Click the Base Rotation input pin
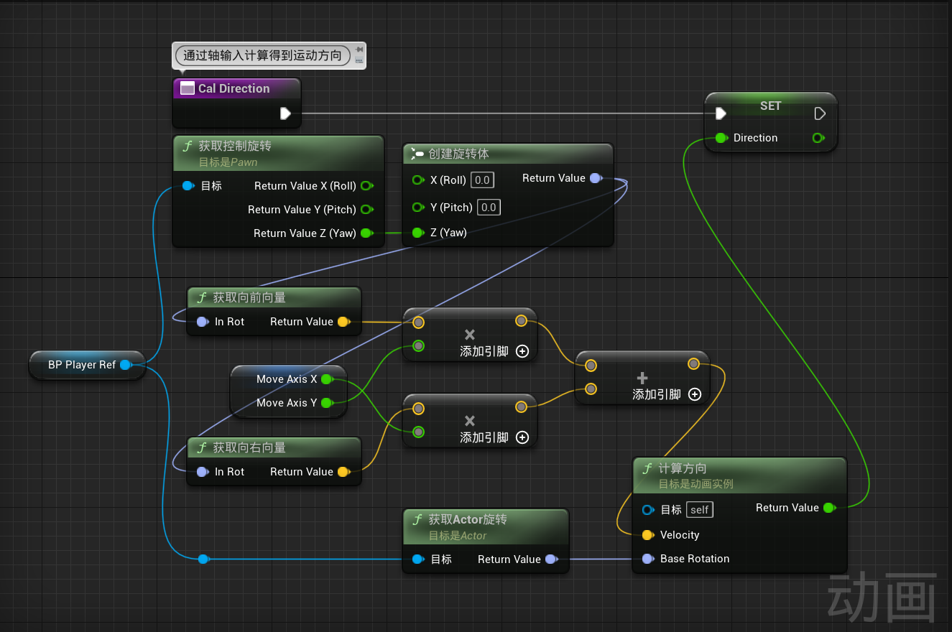This screenshot has width=952, height=632. [x=647, y=559]
